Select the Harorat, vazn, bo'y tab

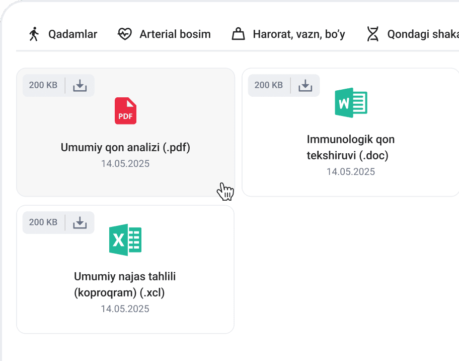pyautogui.click(x=298, y=34)
